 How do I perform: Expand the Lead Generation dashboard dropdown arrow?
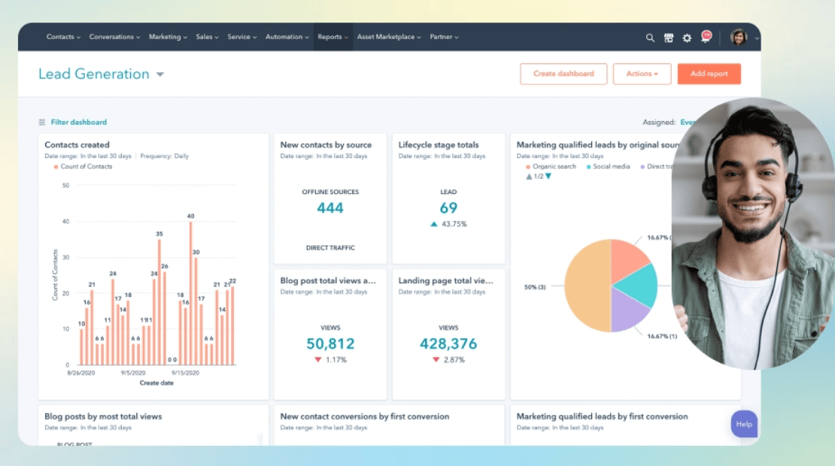pos(159,74)
